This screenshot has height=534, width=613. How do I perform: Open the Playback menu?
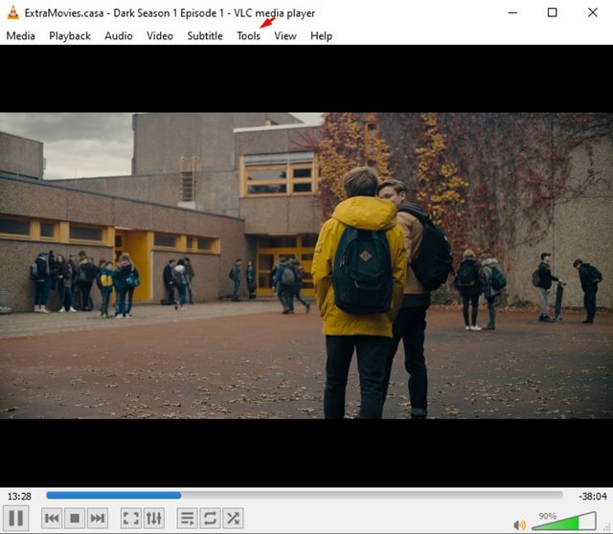(x=70, y=36)
